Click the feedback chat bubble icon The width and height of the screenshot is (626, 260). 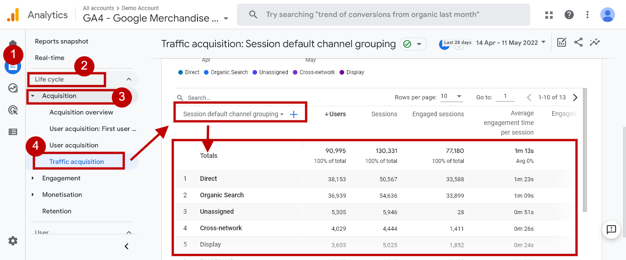point(611,229)
